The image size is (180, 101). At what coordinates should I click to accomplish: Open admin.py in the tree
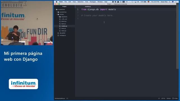[x=64, y=21]
